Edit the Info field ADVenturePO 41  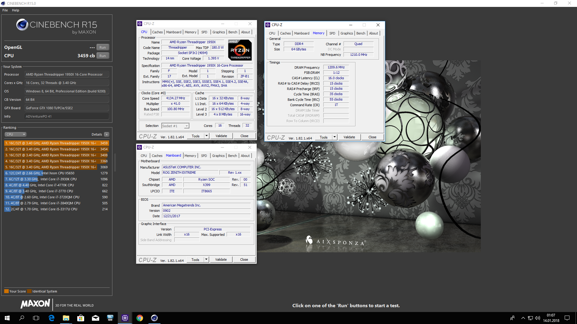[x=67, y=116]
